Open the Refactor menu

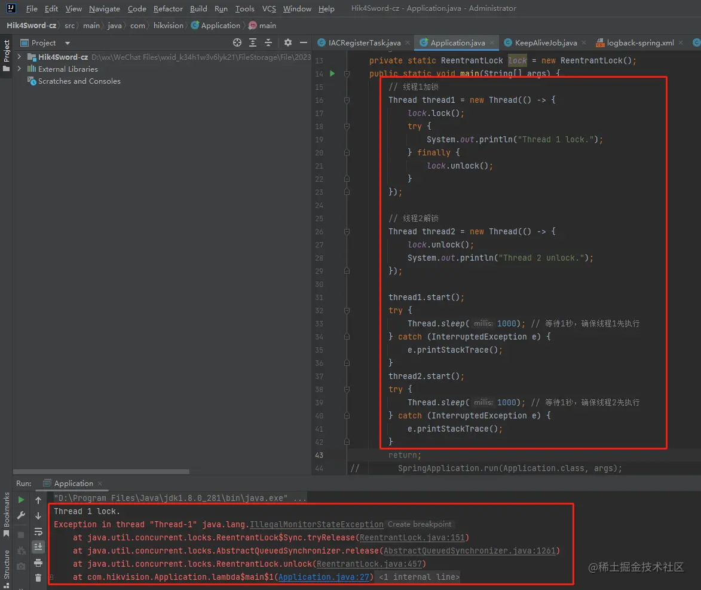tap(168, 8)
